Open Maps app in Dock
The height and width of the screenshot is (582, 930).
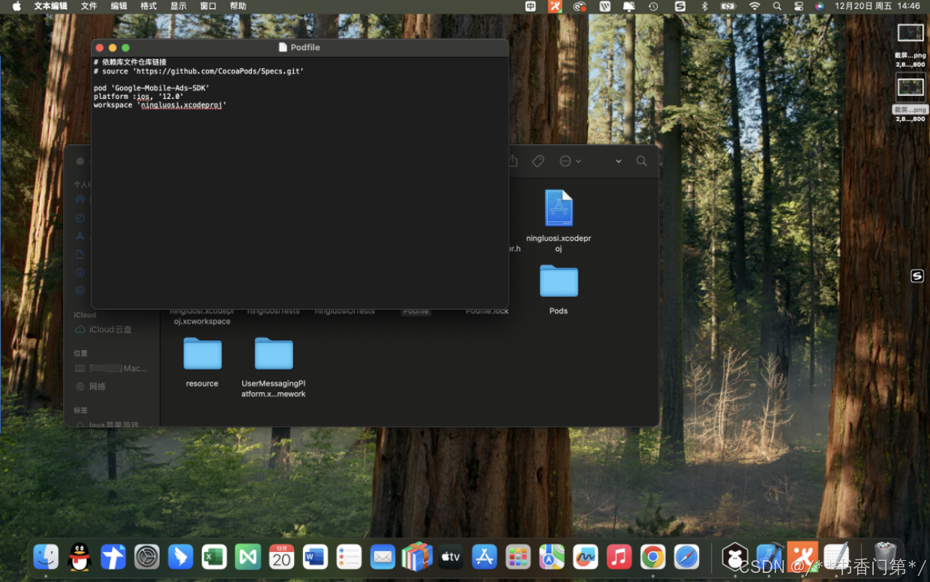coord(551,556)
